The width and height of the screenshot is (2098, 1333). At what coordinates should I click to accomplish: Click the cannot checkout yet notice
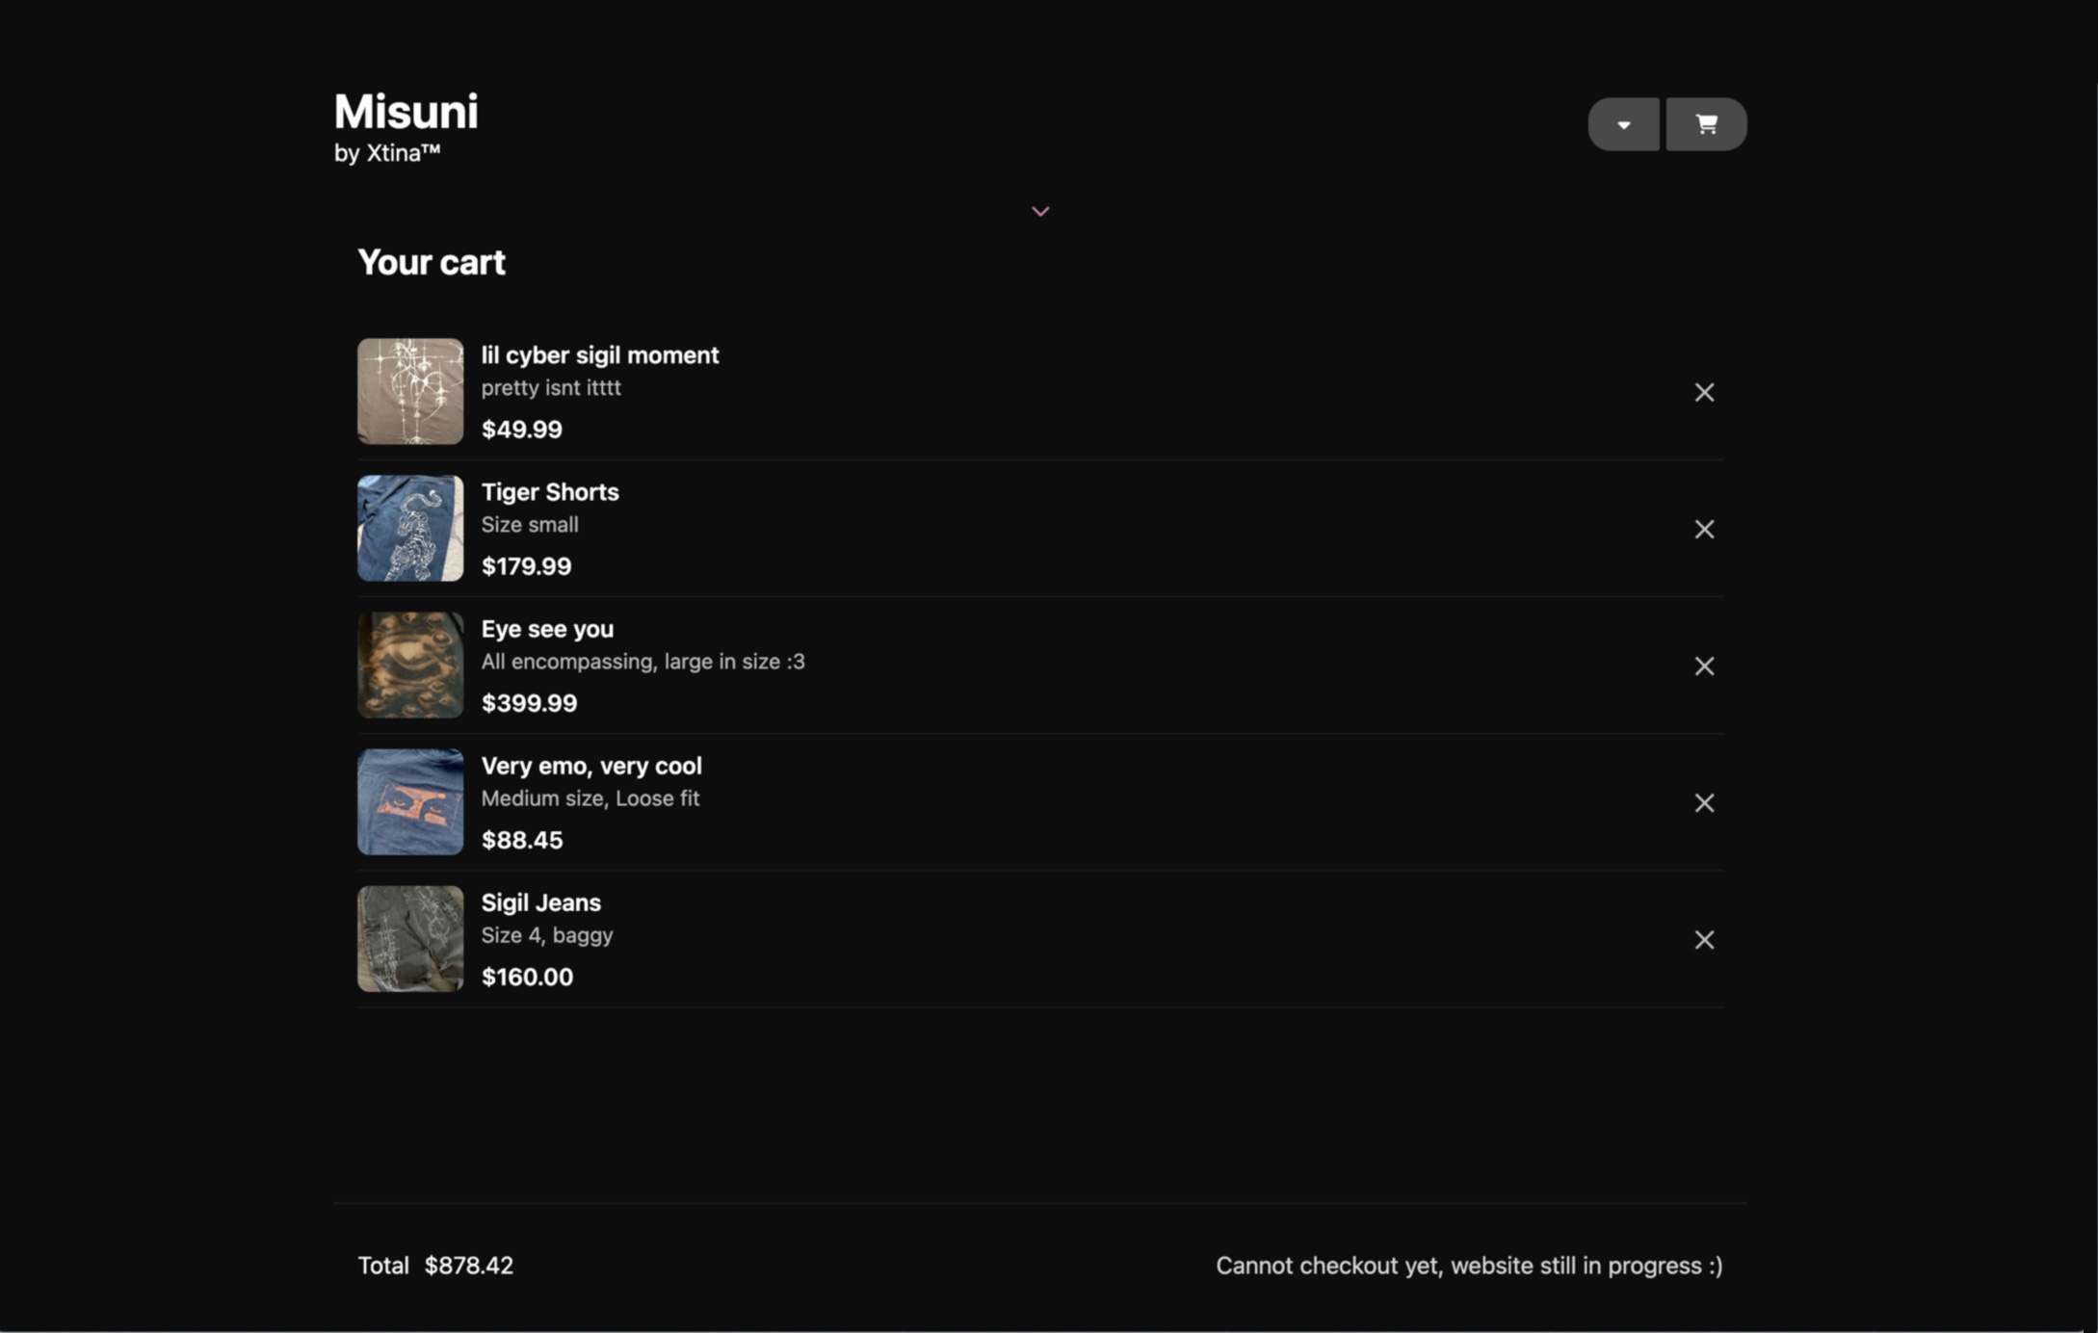[1468, 1266]
